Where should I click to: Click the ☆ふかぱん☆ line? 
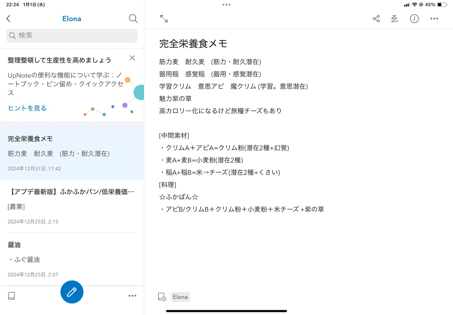pyautogui.click(x=179, y=197)
